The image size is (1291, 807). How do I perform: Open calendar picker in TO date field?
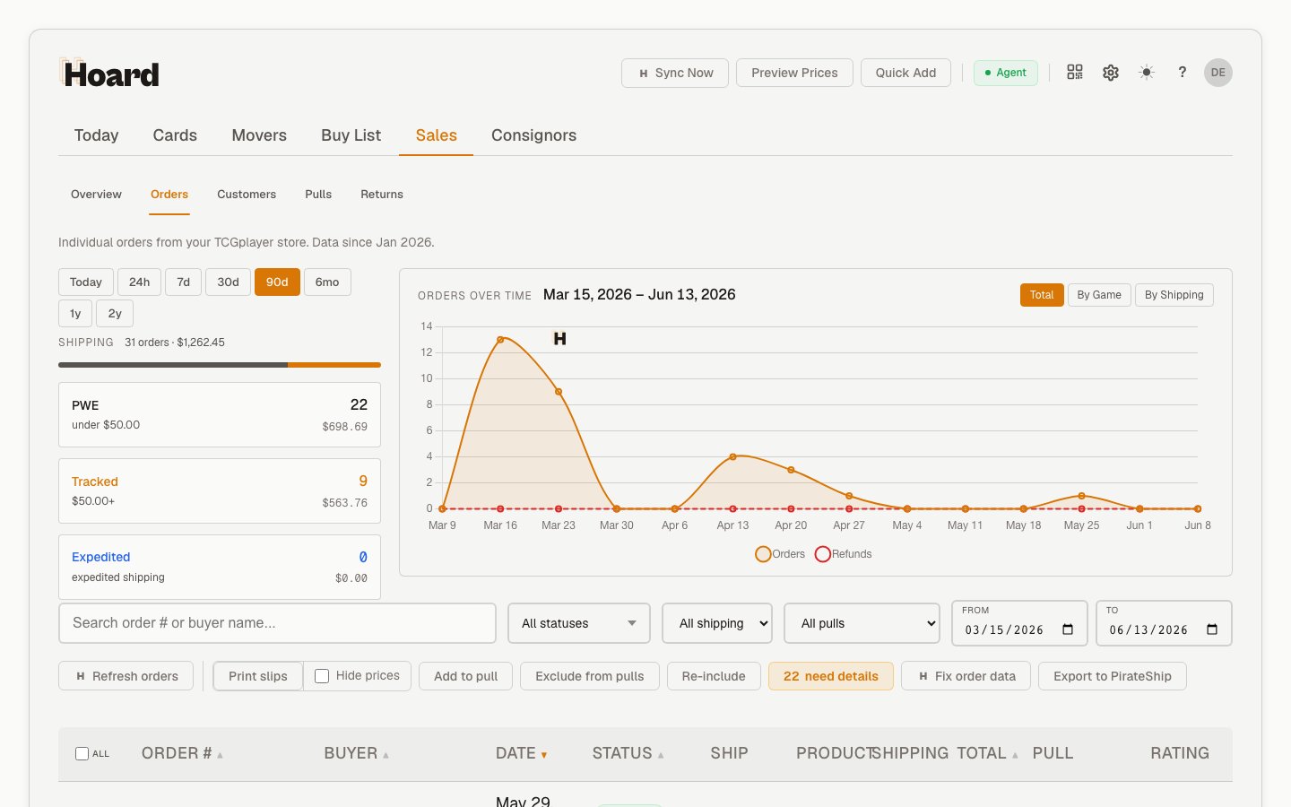pyautogui.click(x=1212, y=629)
